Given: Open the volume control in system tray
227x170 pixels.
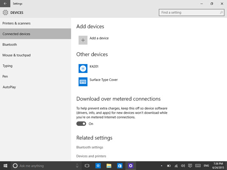Looking at the screenshot, I should pos(183,166).
